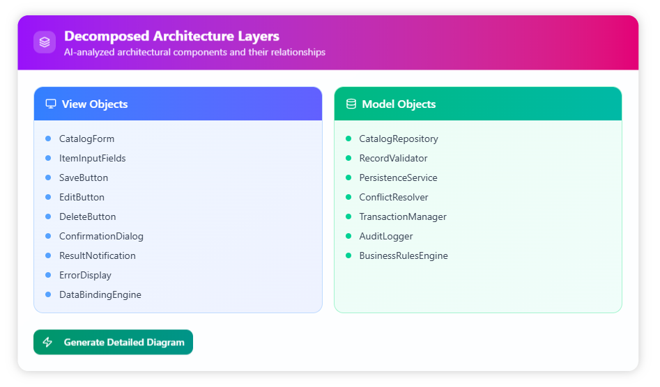The width and height of the screenshot is (660, 387).
Task: Select BusinessRulesEngine in Model Objects
Action: tap(403, 256)
